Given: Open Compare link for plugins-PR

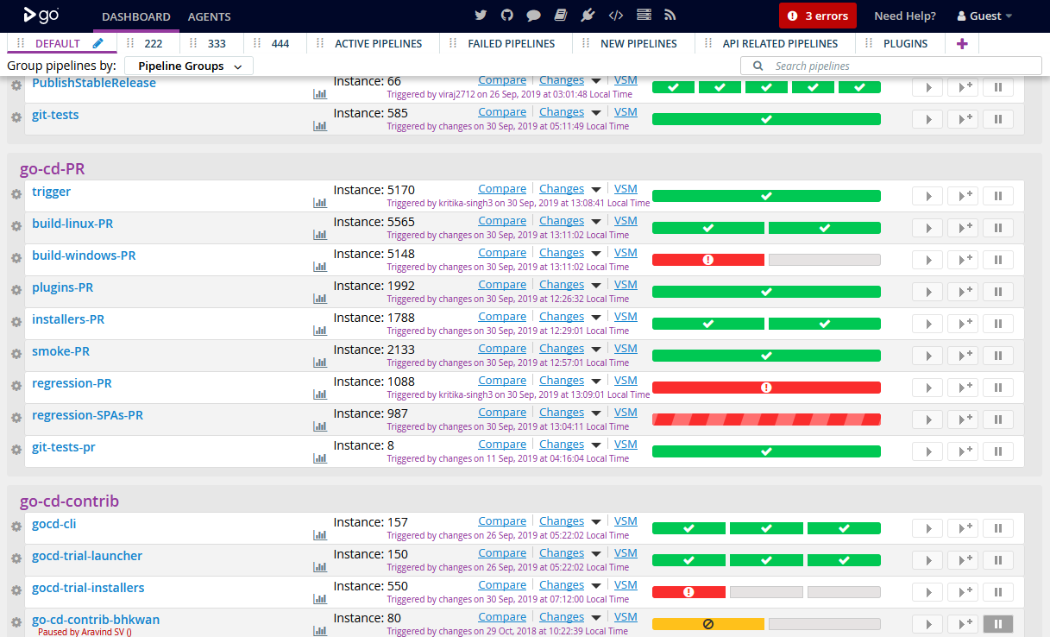Looking at the screenshot, I should pos(502,285).
